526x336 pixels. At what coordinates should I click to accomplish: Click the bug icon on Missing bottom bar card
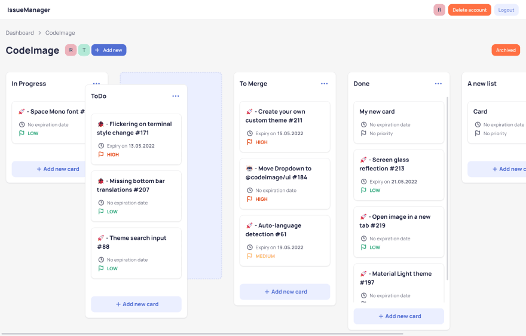tap(100, 181)
